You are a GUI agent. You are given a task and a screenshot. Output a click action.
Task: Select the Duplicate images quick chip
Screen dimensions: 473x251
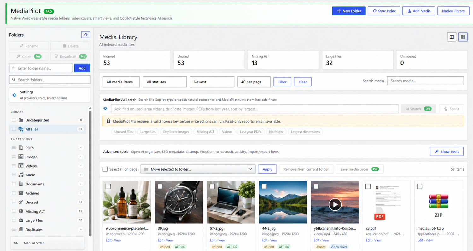(x=176, y=132)
